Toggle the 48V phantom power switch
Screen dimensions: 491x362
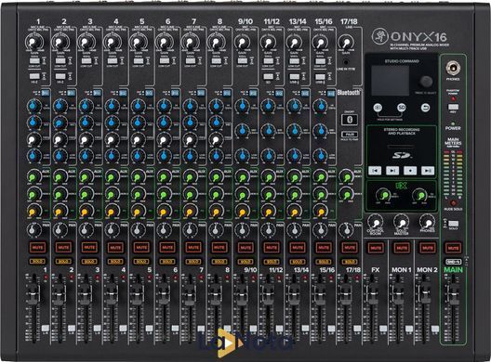453,107
